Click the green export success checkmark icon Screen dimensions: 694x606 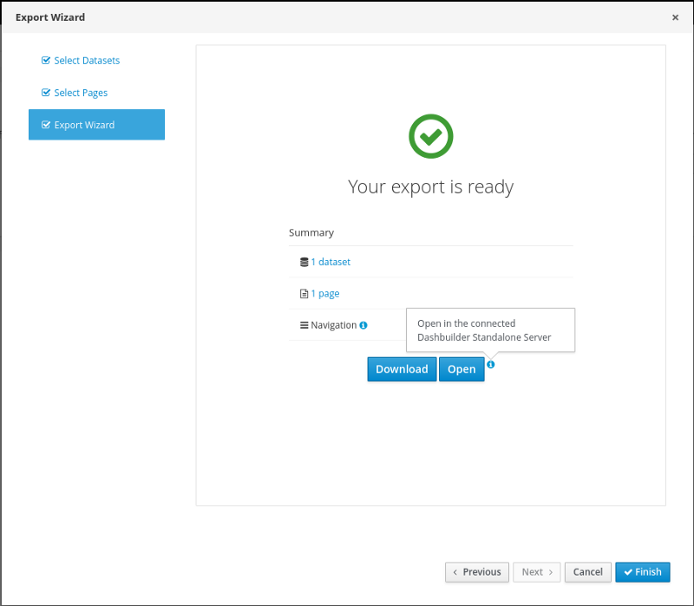click(431, 136)
